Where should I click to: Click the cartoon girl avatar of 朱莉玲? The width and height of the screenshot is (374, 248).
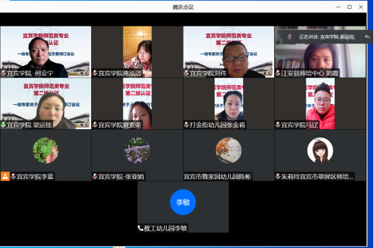[x=320, y=151]
